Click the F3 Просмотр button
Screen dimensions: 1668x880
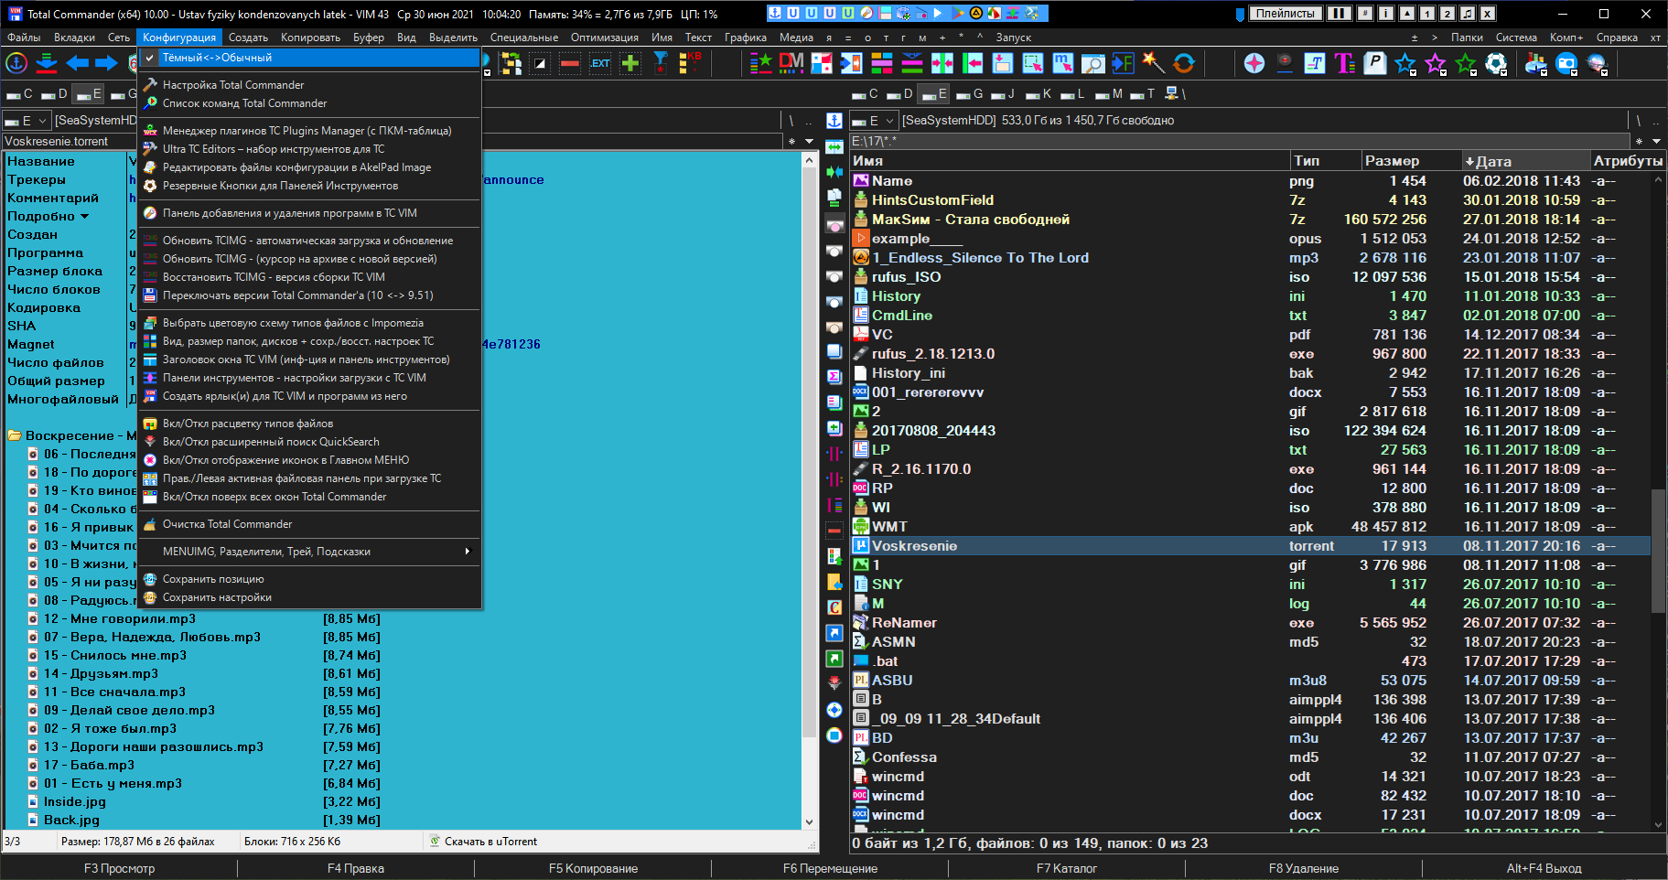pos(119,868)
